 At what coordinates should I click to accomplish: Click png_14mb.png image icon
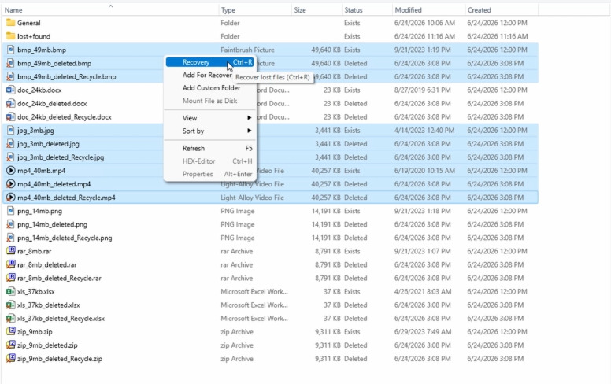10,211
